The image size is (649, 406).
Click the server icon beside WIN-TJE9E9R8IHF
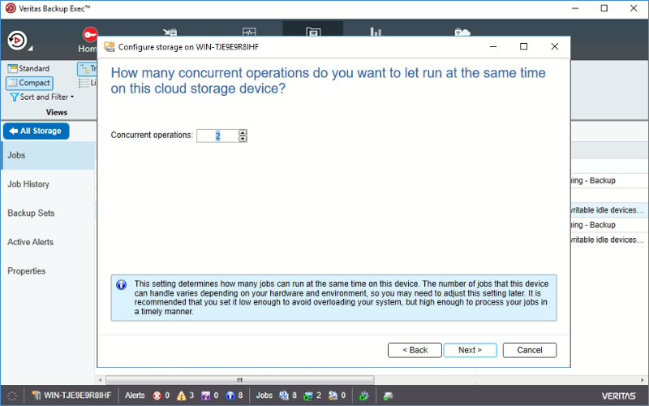coord(37,395)
